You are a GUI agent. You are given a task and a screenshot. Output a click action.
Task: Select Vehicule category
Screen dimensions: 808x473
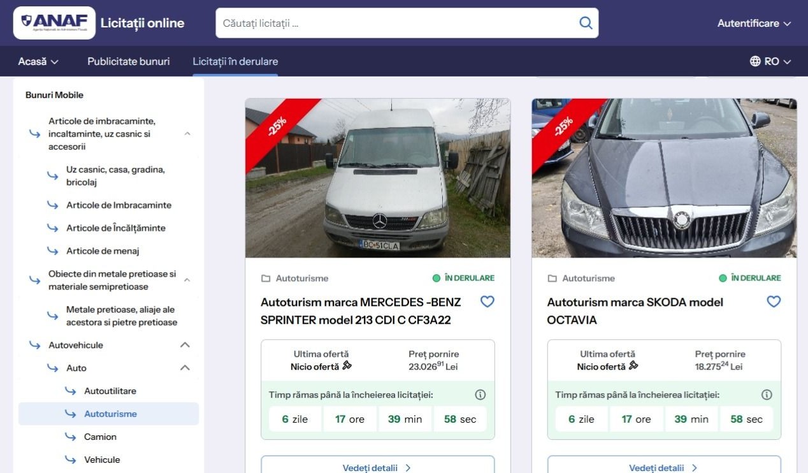(102, 460)
